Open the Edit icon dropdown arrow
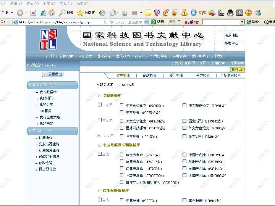275x206 pixels. (x=141, y=13)
